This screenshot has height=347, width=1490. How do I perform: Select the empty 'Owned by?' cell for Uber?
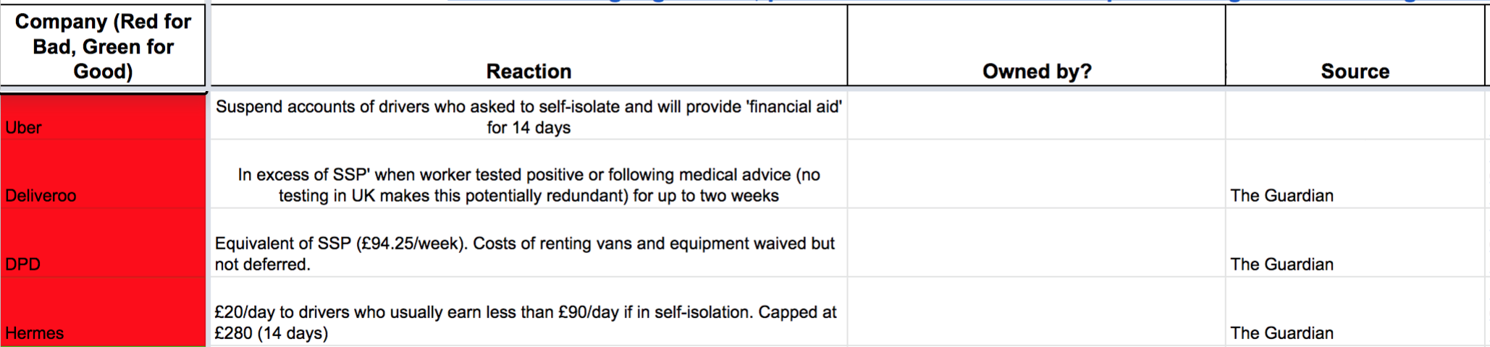(x=1036, y=116)
